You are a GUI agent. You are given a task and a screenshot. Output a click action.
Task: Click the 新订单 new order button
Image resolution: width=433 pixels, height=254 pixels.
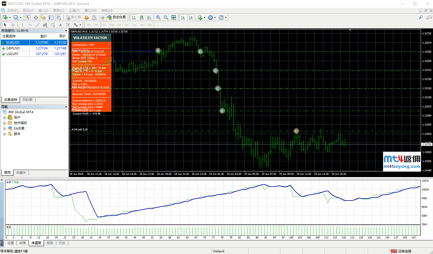point(74,17)
